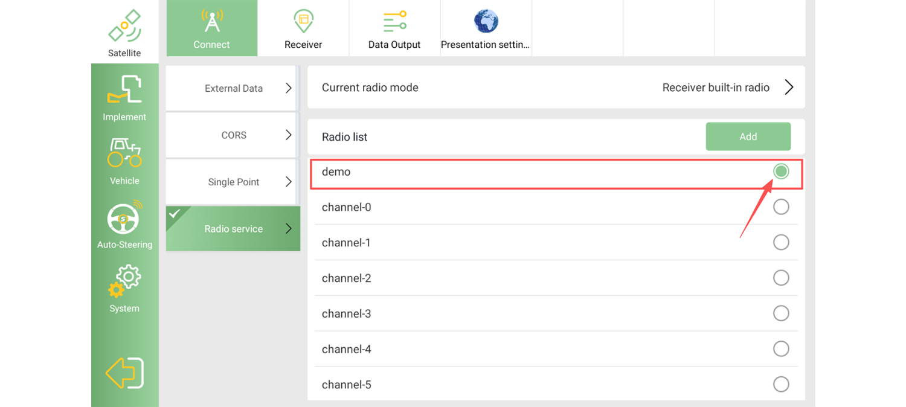Expand the External Data entry

(233, 88)
